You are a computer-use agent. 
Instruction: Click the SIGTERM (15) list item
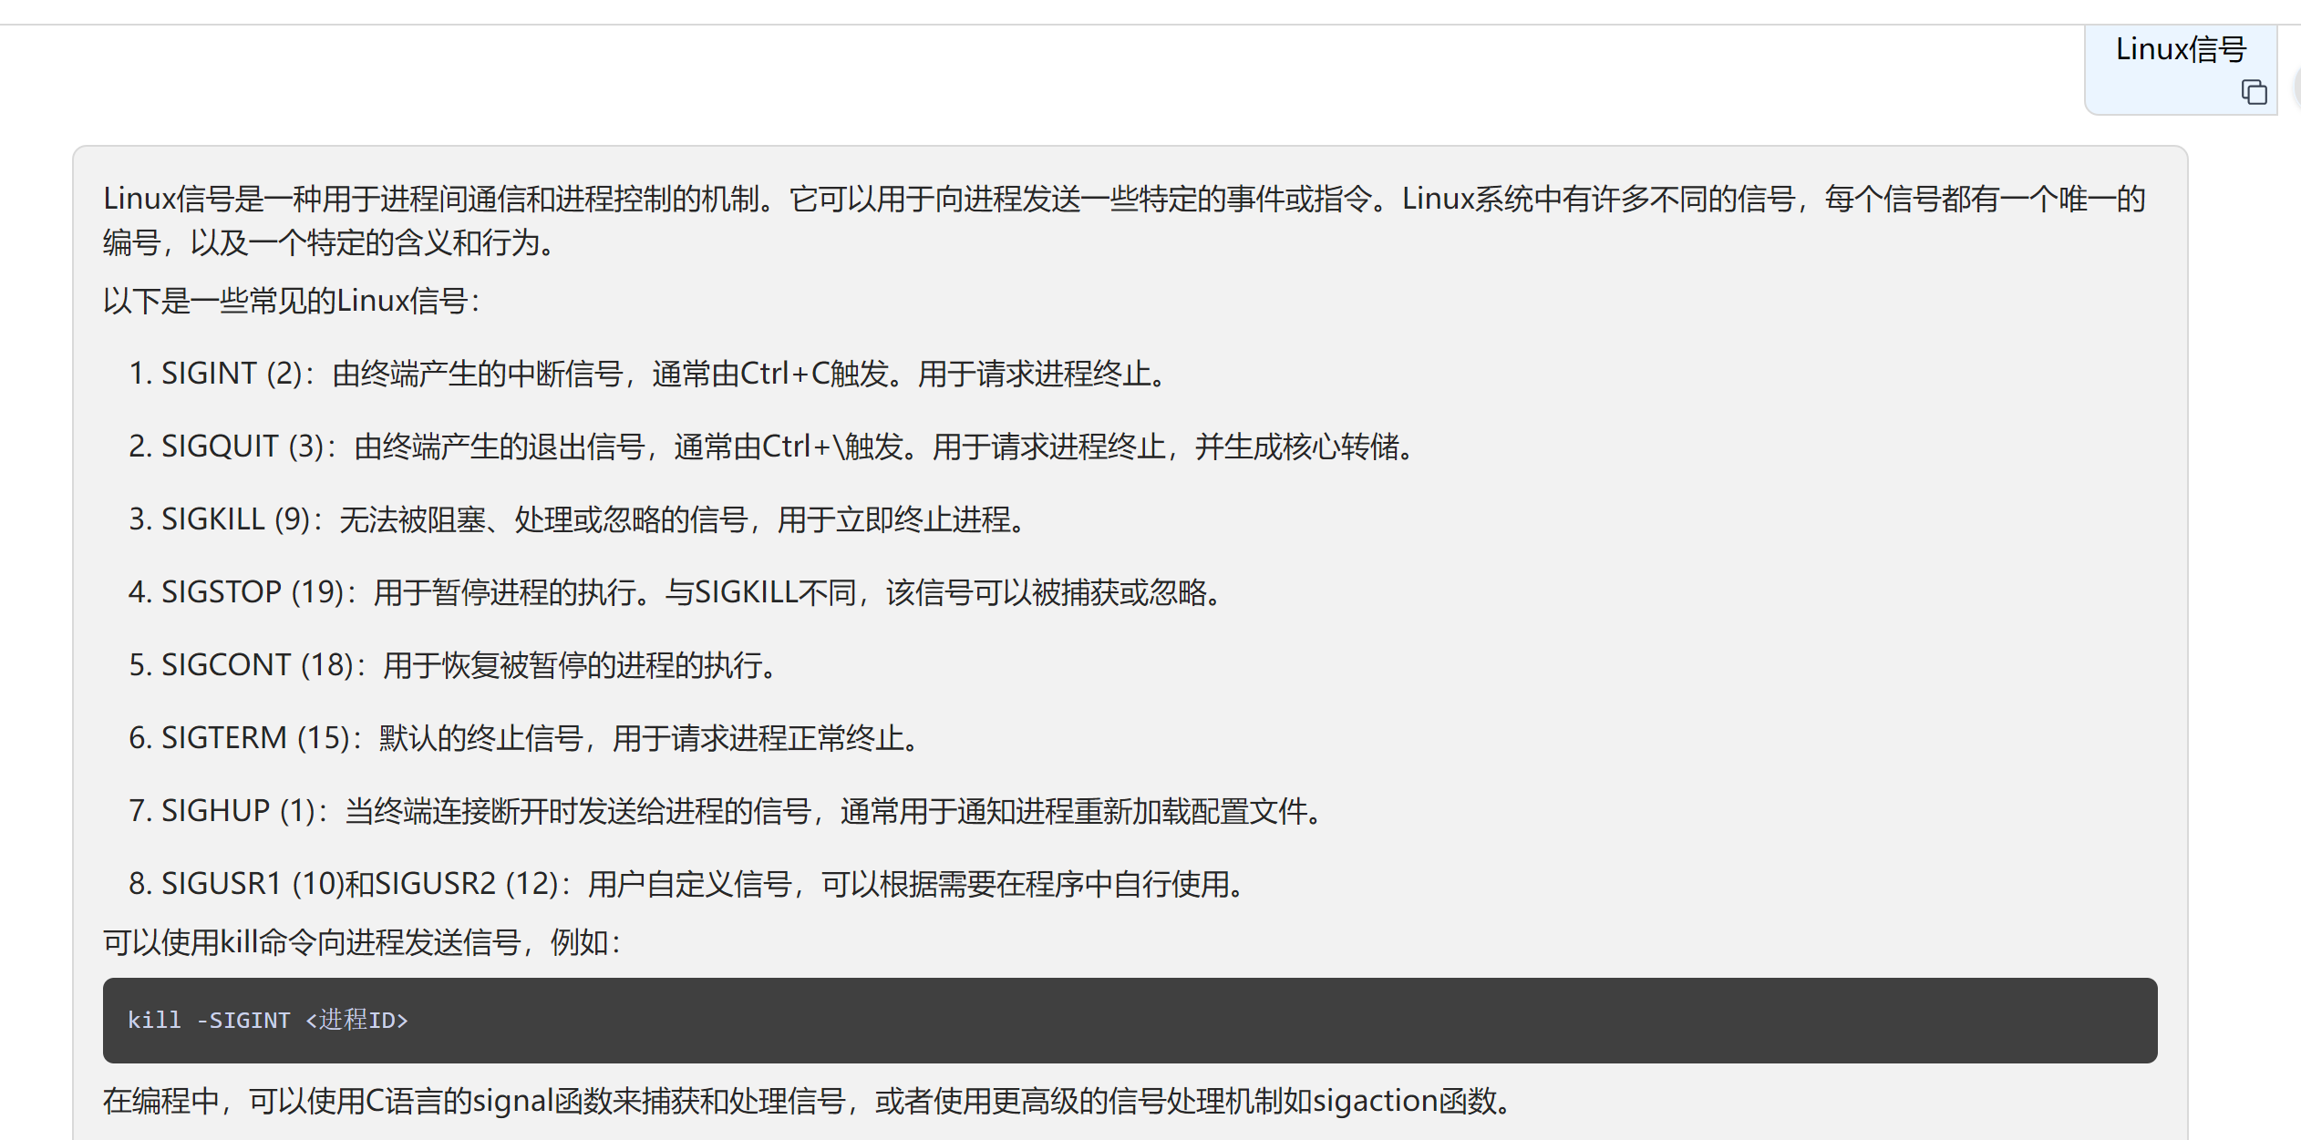[x=524, y=738]
